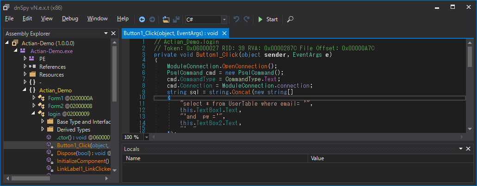The height and width of the screenshot is (186, 477).
Task: Click the Redo toolbar icon
Action: tap(247, 19)
